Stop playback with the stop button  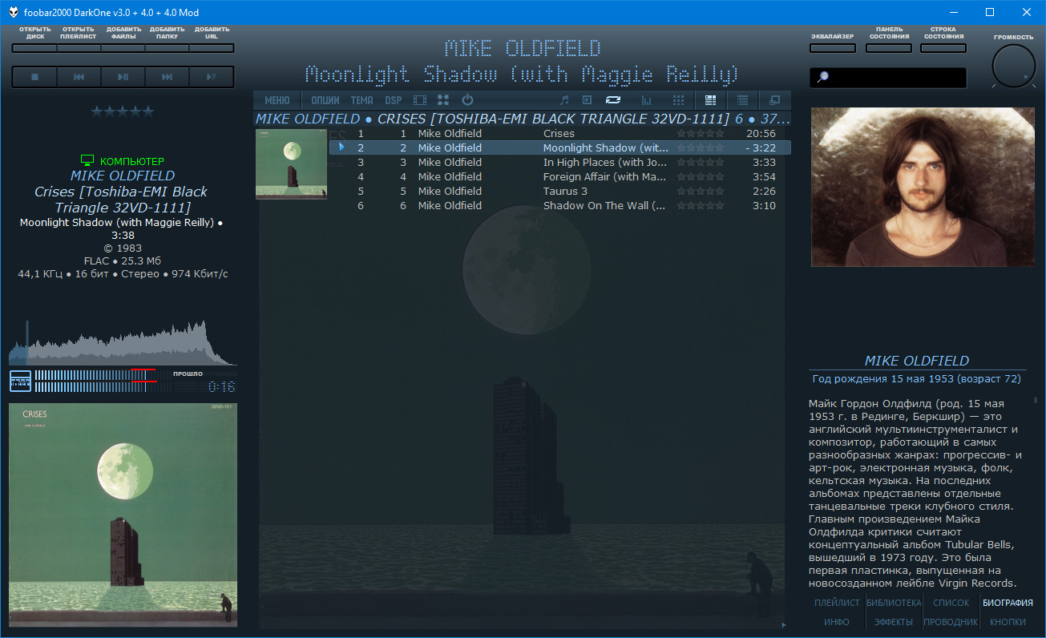coord(34,77)
